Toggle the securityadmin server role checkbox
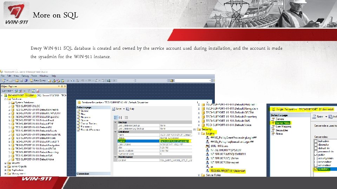 (316, 159)
